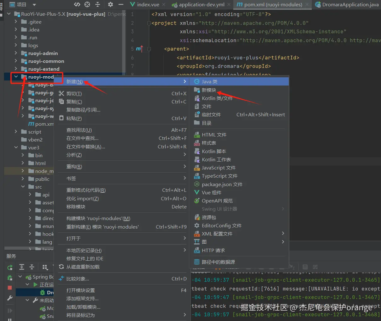Choose Java 类 in the New submenu
The height and width of the screenshot is (321, 381).
239,81
